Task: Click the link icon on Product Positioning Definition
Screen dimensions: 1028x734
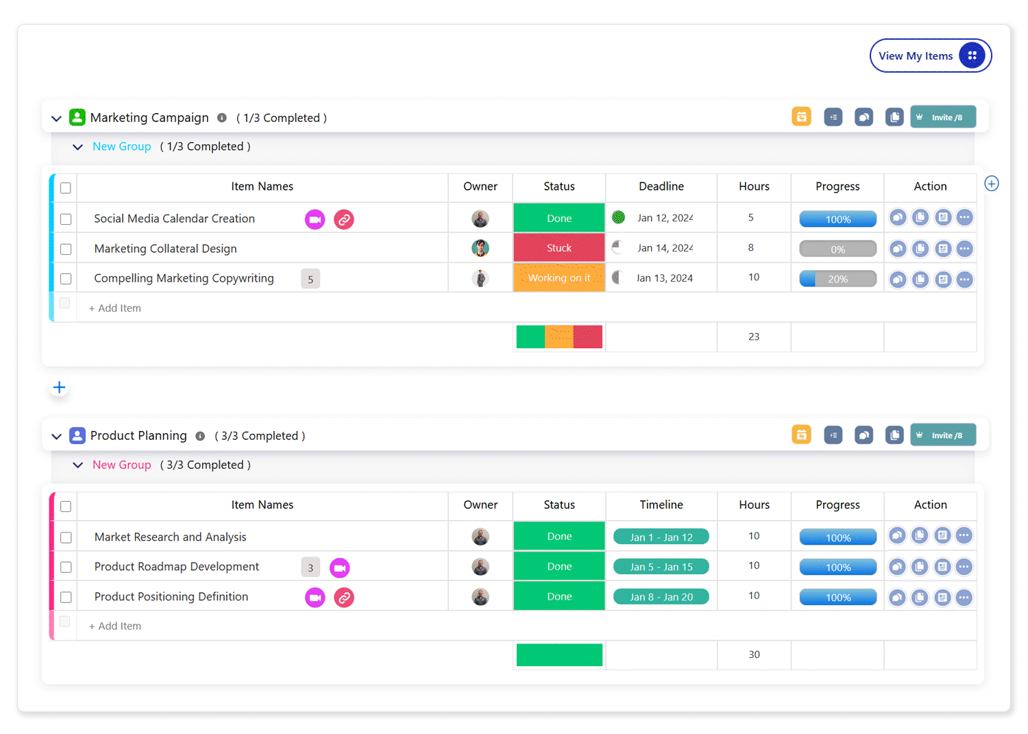Action: point(344,598)
